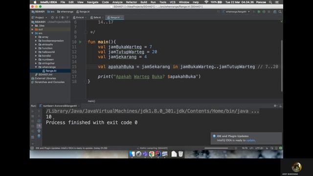Viewport: 313px width, 176px height.
Task: Click the update link in IDE notification
Action: (250, 140)
